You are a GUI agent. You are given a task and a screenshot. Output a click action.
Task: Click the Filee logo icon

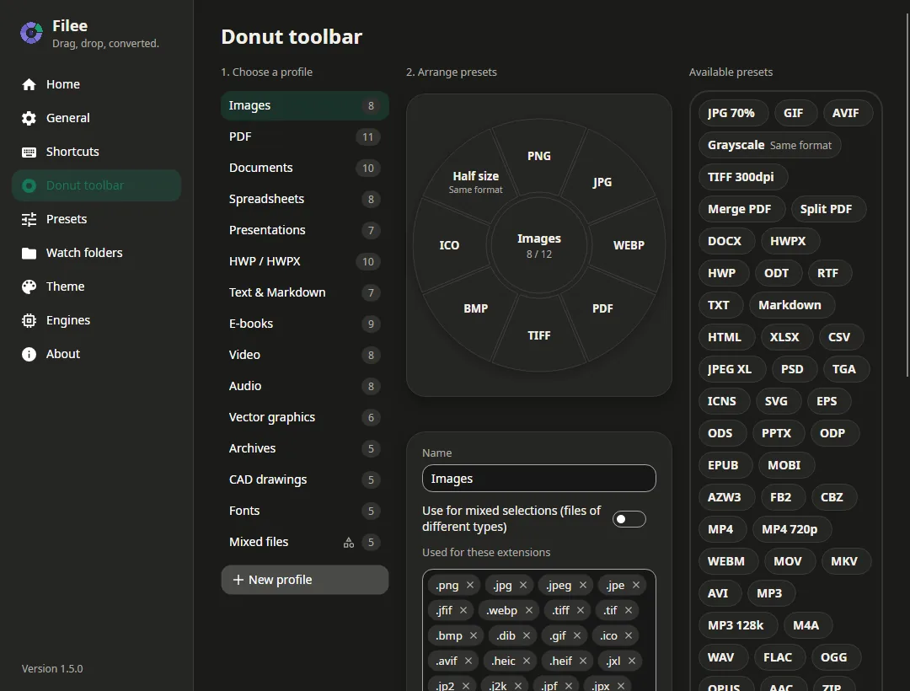(31, 33)
